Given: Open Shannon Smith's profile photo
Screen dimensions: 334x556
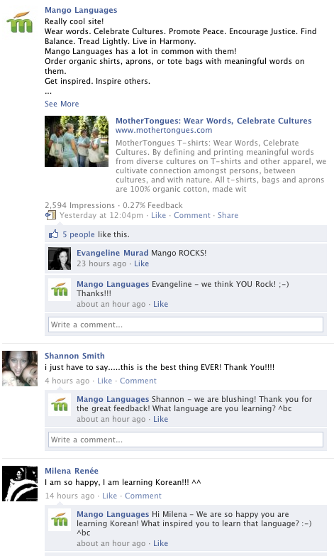Looking at the screenshot, I should (x=20, y=369).
